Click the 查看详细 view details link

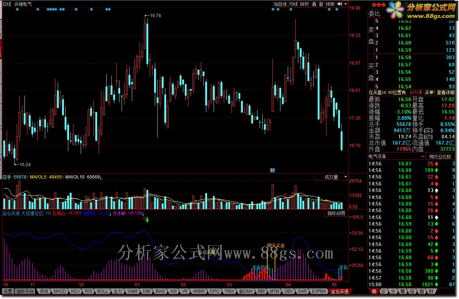[x=446, y=93]
